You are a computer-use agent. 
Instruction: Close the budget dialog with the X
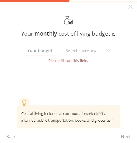(x=130, y=7)
